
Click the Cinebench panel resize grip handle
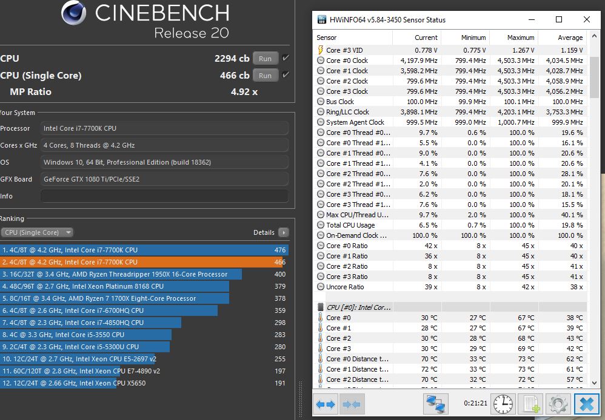pyautogui.click(x=301, y=399)
